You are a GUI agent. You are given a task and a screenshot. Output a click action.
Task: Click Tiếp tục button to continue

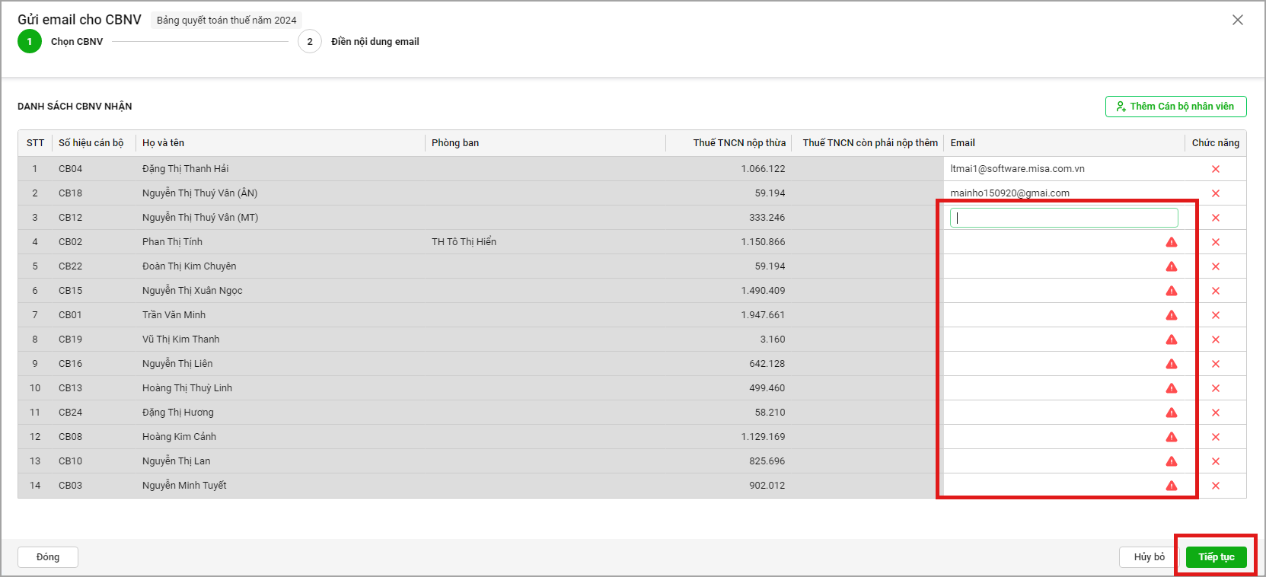click(1216, 557)
